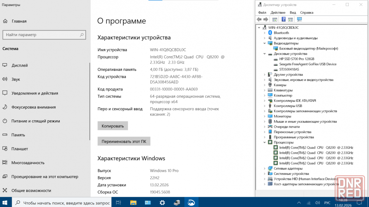369x207 pixels.
Task: Click the Settings gear icon in the taskbar
Action: tap(162, 203)
